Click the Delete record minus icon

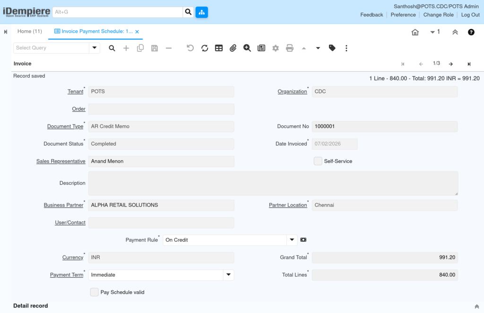pyautogui.click(x=169, y=48)
